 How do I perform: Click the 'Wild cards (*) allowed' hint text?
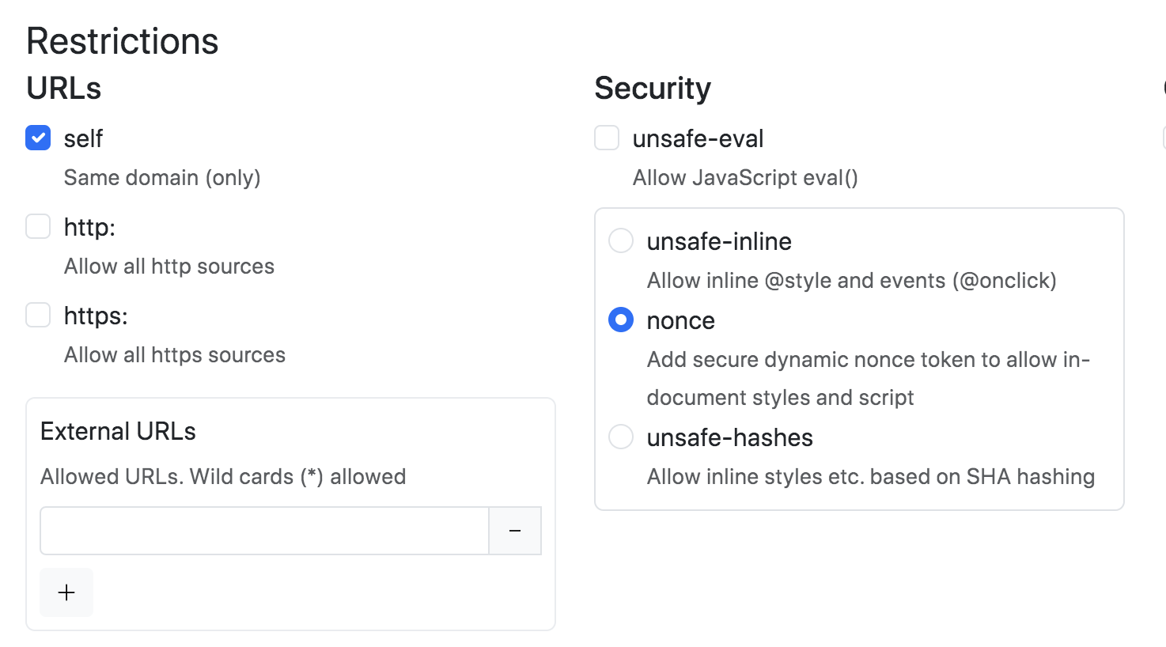tap(223, 476)
